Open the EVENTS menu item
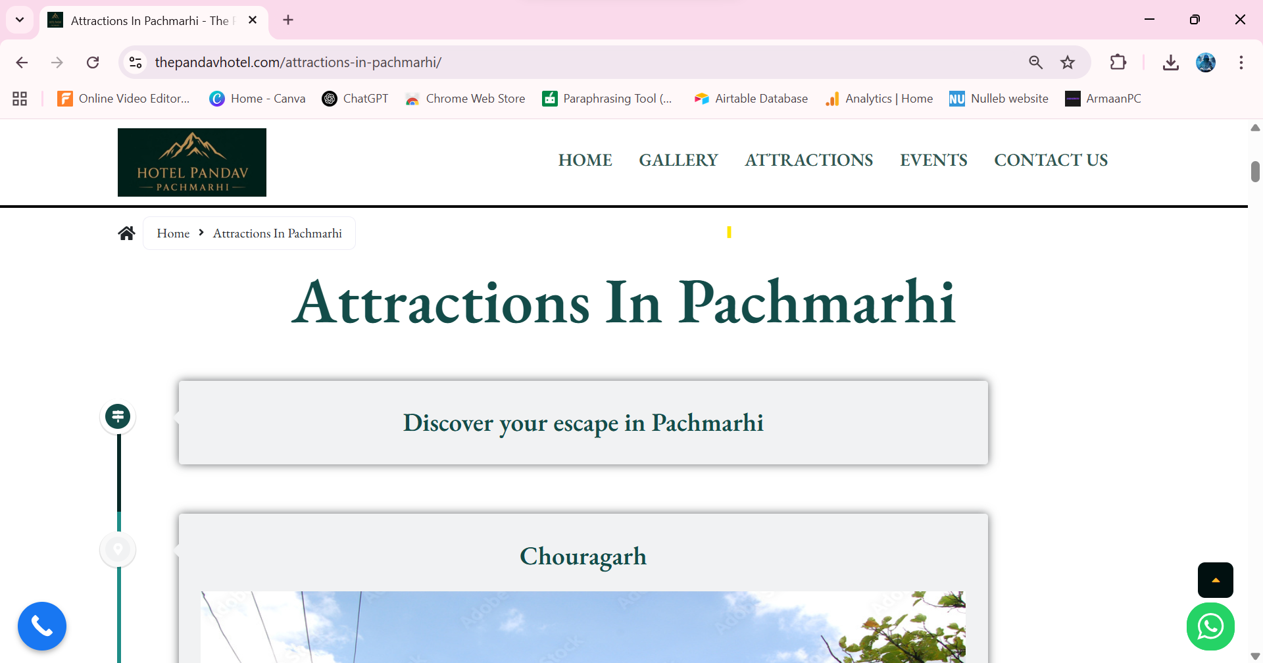This screenshot has width=1263, height=663. coord(933,160)
